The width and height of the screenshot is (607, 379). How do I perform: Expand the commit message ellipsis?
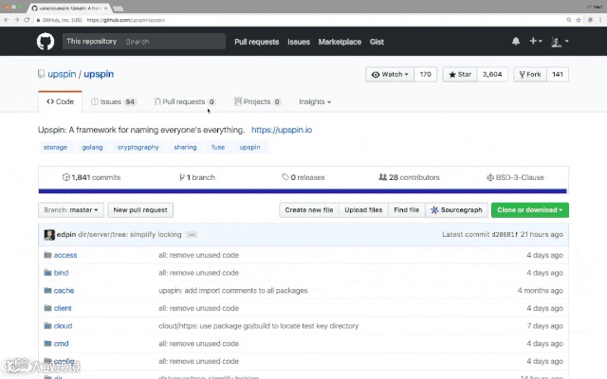(x=192, y=235)
